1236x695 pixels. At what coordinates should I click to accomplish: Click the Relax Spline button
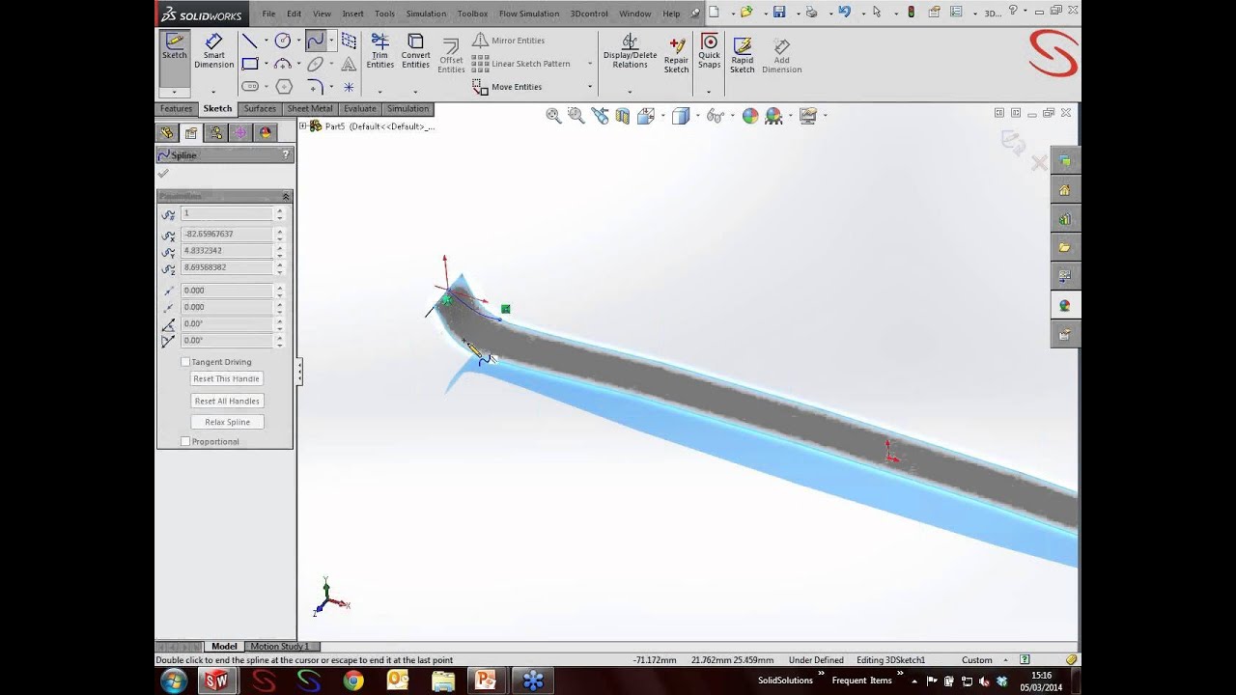(226, 422)
